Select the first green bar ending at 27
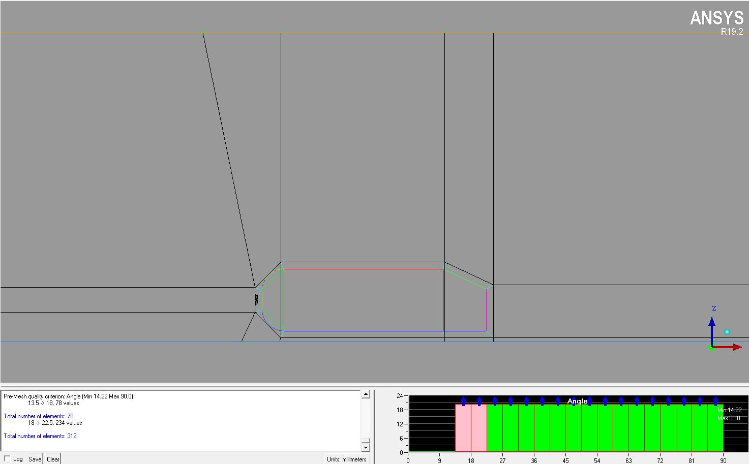The width and height of the screenshot is (749, 464). click(494, 428)
